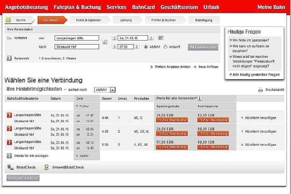Viewport: 291px width, 194px height.
Task: Select the Abfahrt radio button
Action: (x=146, y=47)
